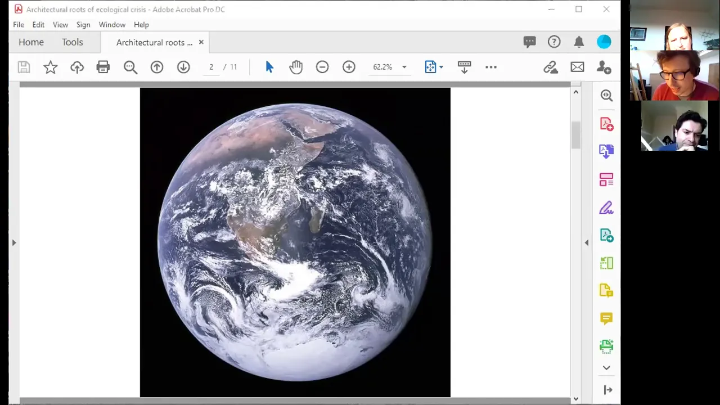This screenshot has height=405, width=720.
Task: Zoom out with the minus button
Action: click(322, 67)
